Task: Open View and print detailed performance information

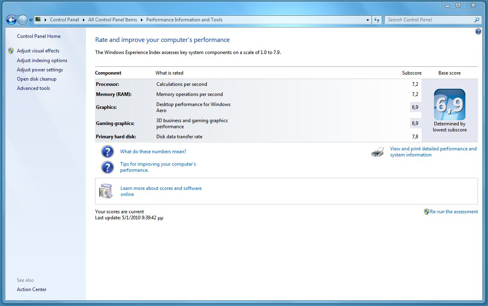Action: pyautogui.click(x=433, y=152)
